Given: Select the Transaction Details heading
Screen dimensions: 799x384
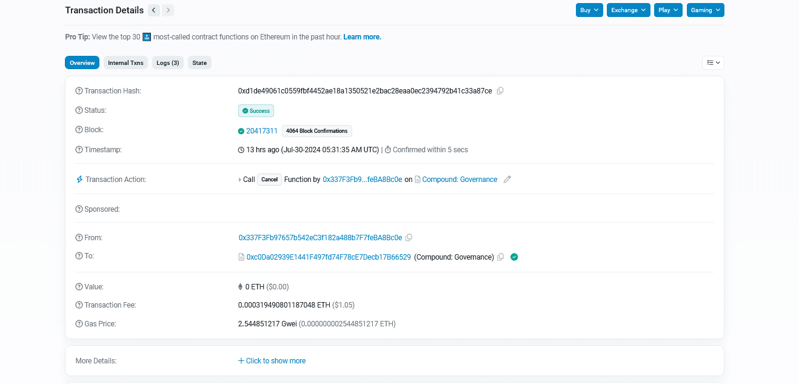Looking at the screenshot, I should tap(104, 10).
